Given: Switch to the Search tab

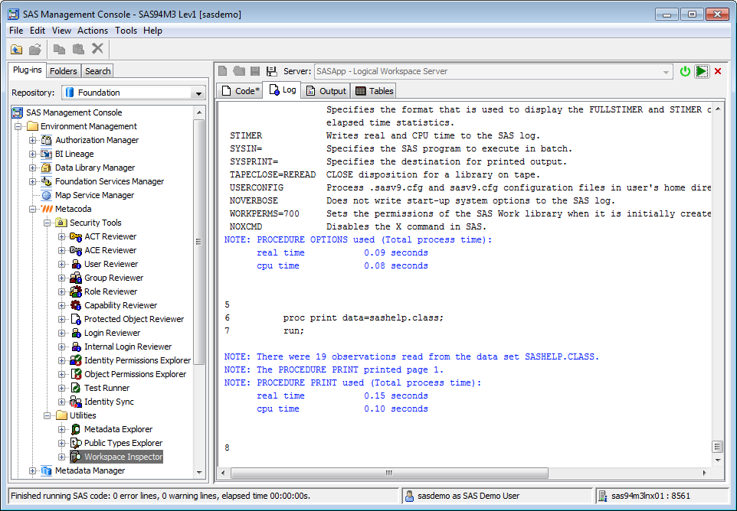Looking at the screenshot, I should [98, 71].
